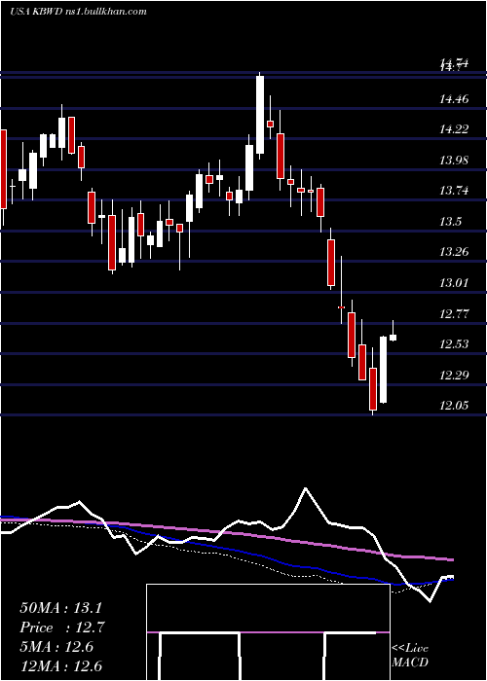Click the "USA KBWD ns1.bullkhan.com" chart title

click(x=78, y=12)
